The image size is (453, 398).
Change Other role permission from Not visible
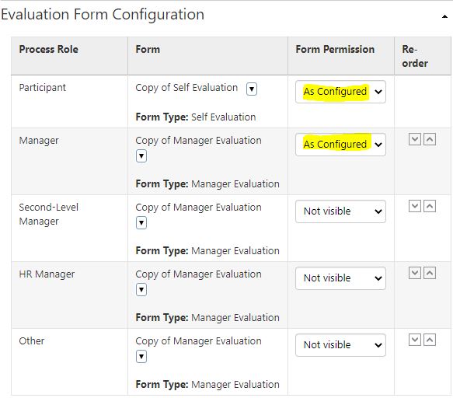pyautogui.click(x=340, y=345)
